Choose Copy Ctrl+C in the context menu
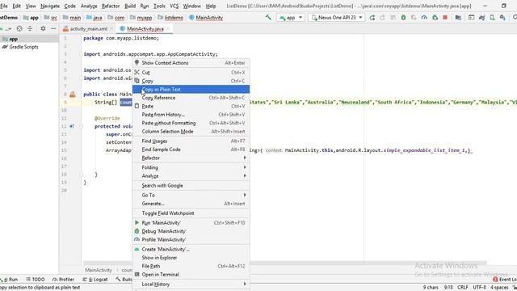 (x=191, y=81)
